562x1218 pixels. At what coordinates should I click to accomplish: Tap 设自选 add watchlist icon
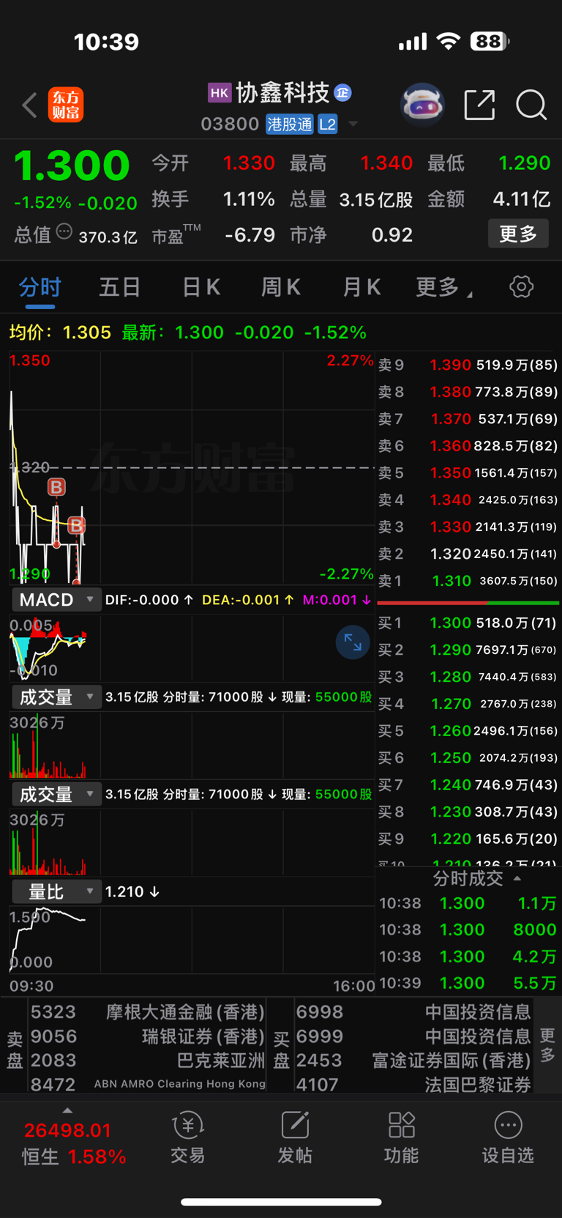pos(508,1137)
